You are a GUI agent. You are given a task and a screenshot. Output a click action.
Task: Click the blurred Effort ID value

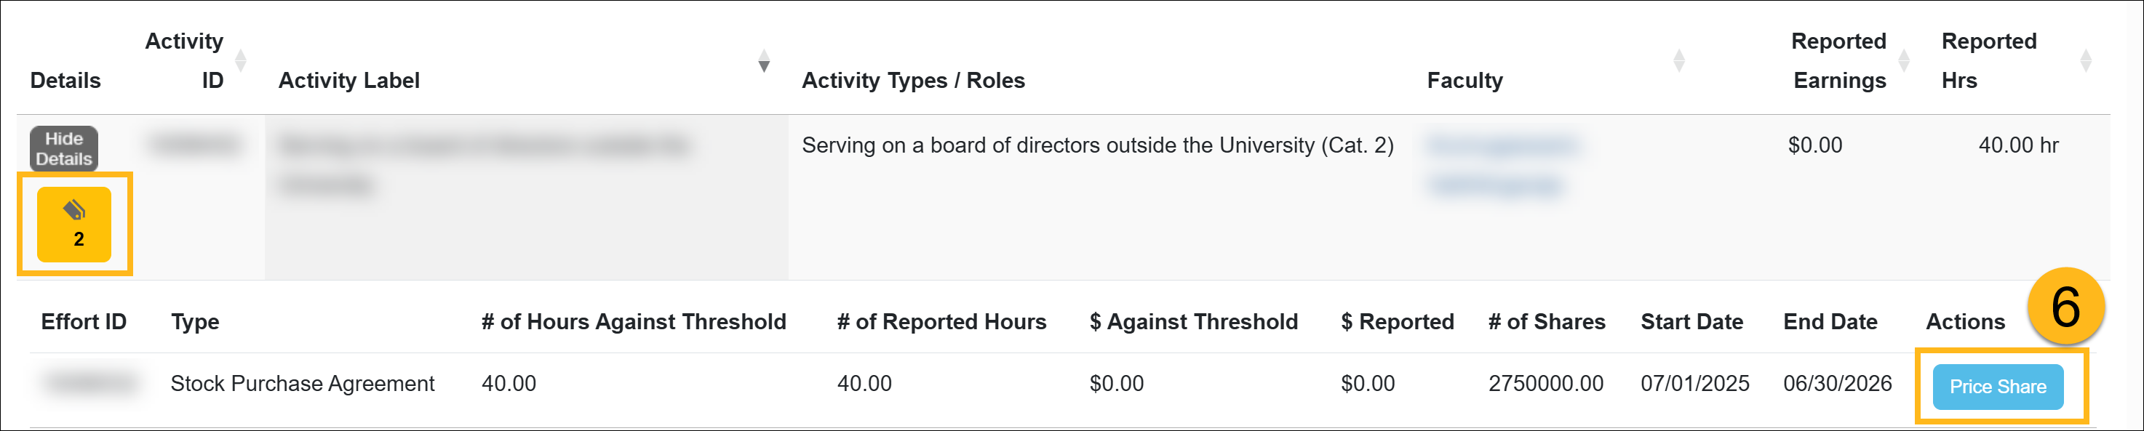pyautogui.click(x=90, y=383)
